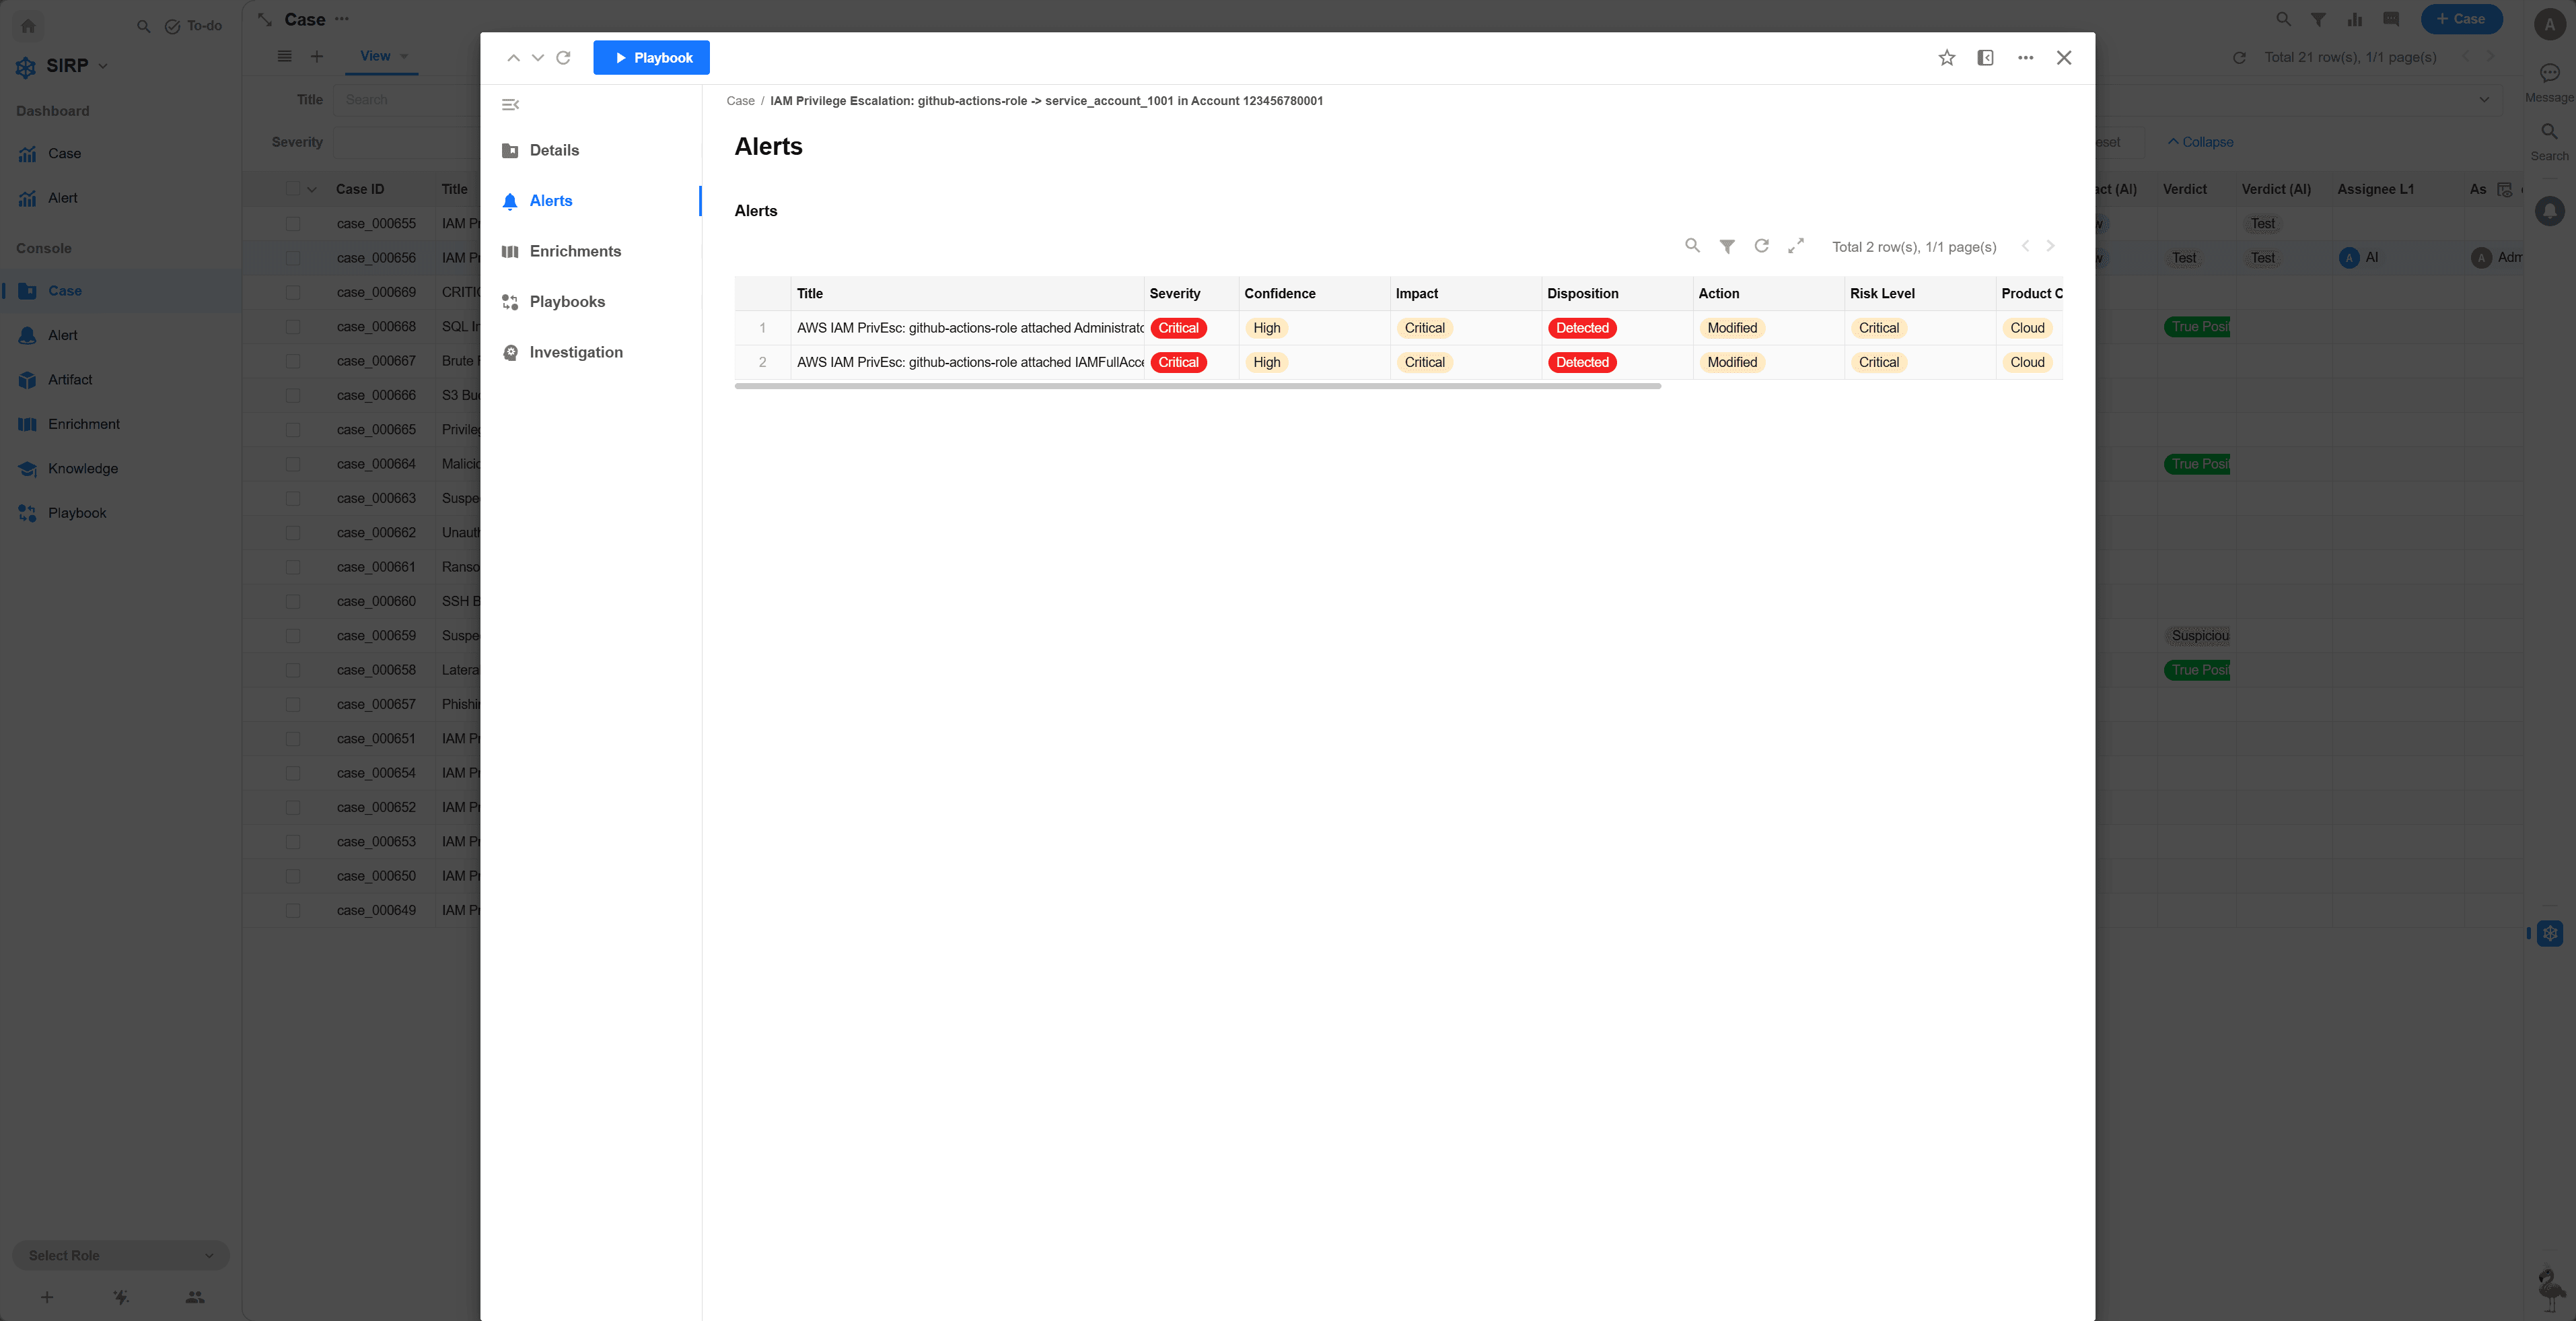
Task: Run the Playbook button
Action: [x=651, y=58]
